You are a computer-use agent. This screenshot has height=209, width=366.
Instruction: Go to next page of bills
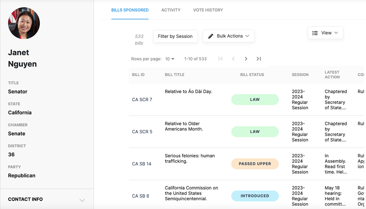click(x=246, y=59)
